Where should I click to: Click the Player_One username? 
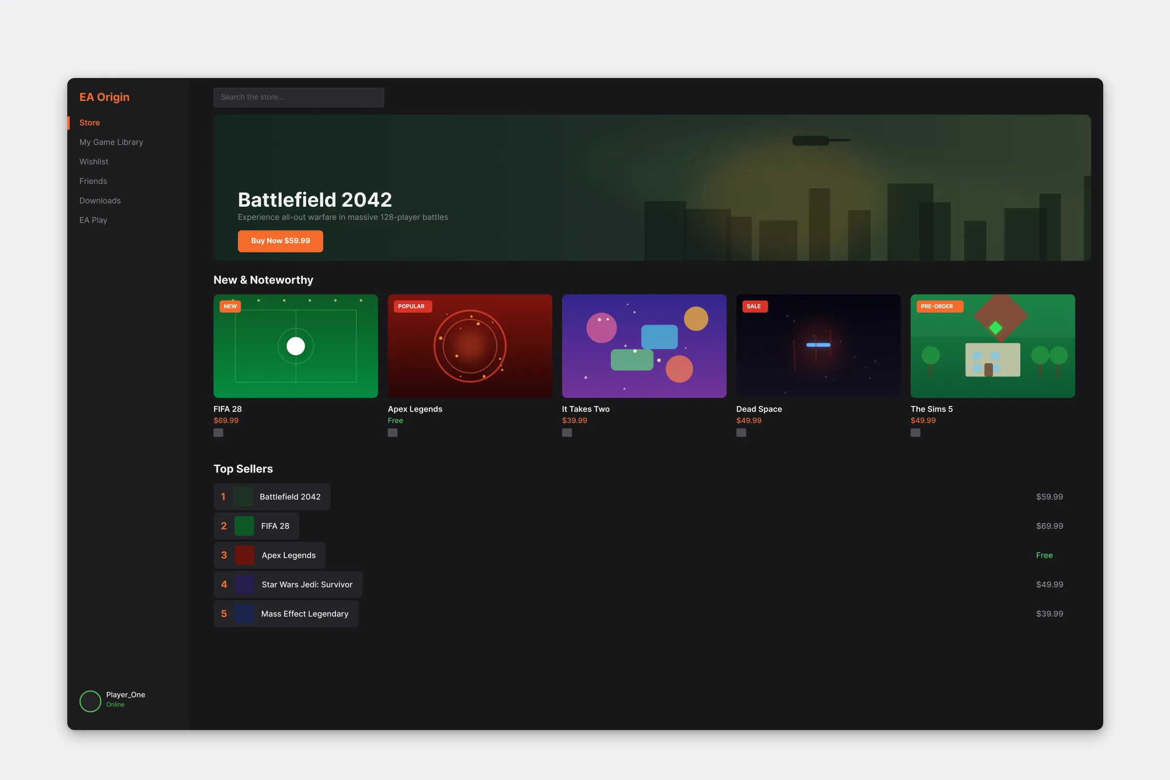(x=125, y=695)
